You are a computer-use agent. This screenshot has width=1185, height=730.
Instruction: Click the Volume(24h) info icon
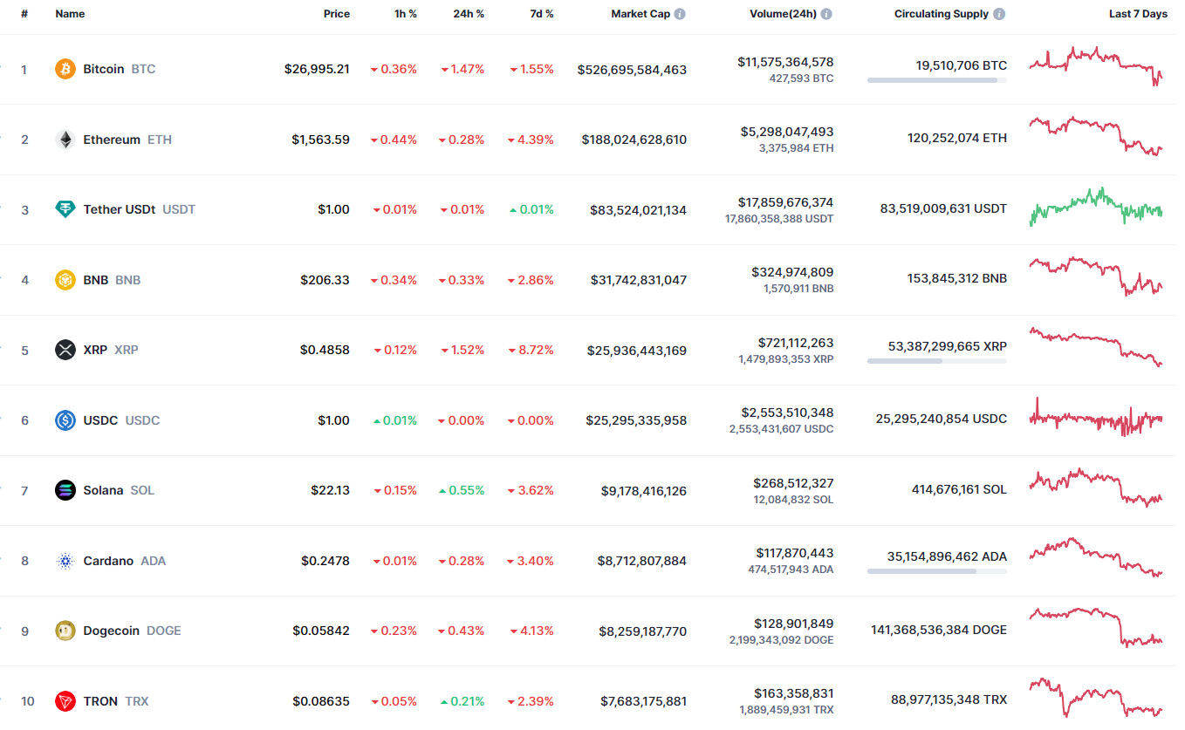point(826,14)
